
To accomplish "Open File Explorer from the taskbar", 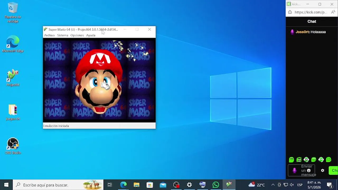I will (x=137, y=185).
